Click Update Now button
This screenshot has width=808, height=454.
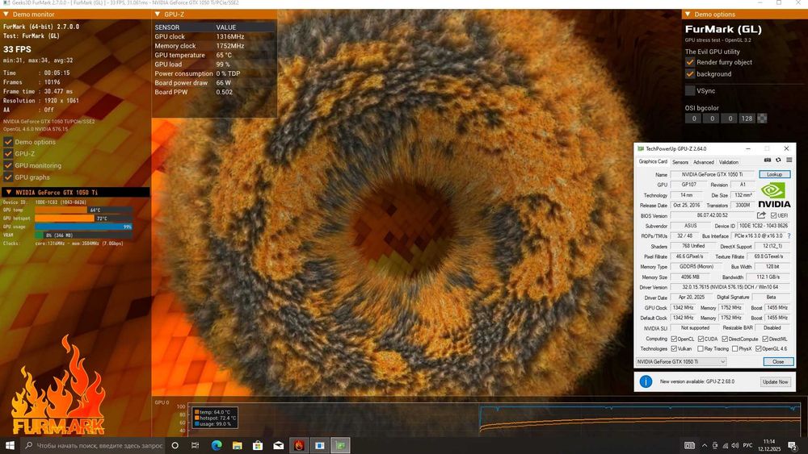[776, 382]
